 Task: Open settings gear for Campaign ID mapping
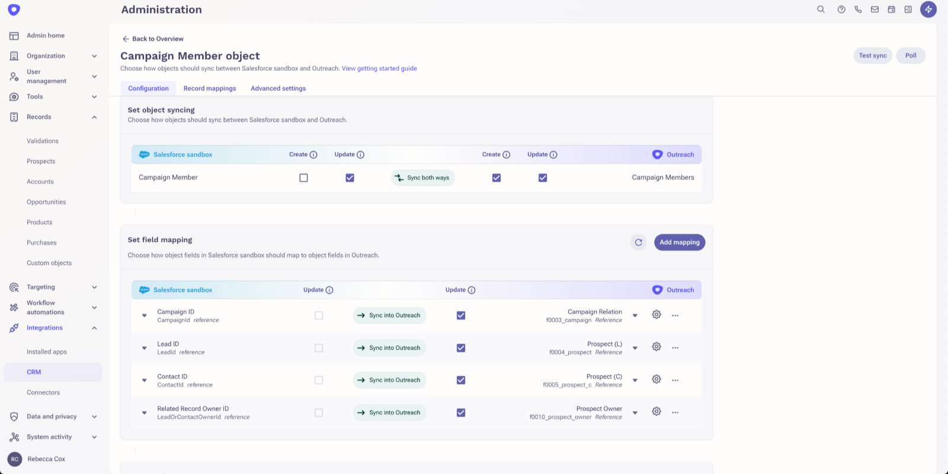tap(656, 315)
